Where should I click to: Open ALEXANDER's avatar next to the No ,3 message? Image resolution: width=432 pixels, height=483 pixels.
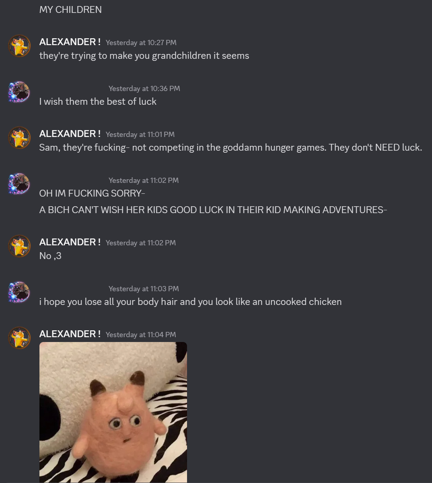click(19, 246)
